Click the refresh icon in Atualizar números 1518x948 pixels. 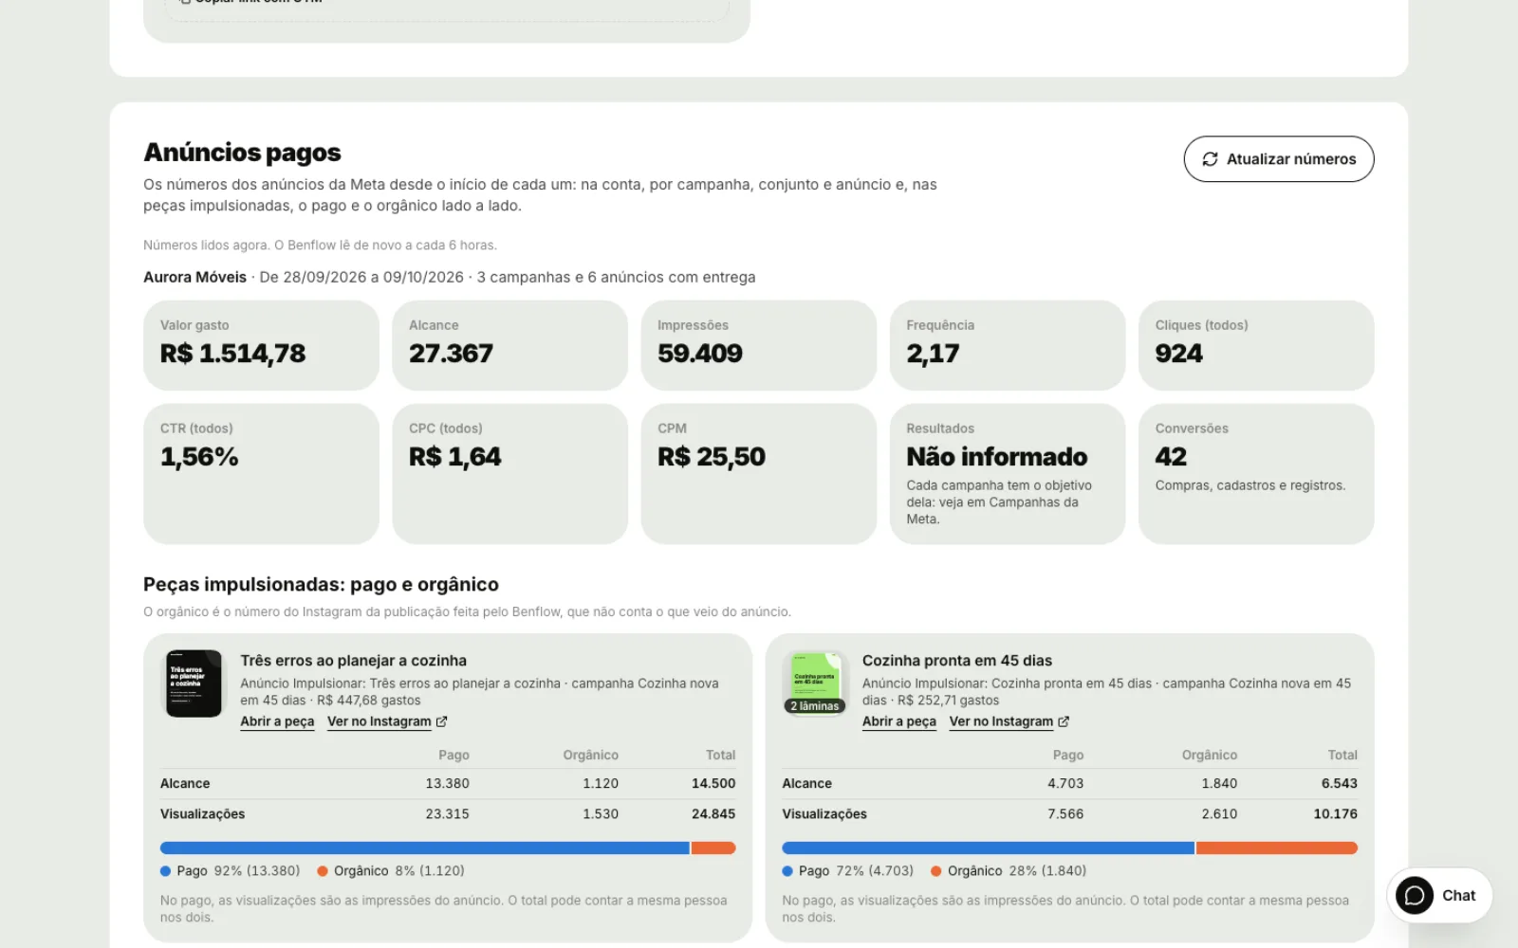coord(1210,159)
